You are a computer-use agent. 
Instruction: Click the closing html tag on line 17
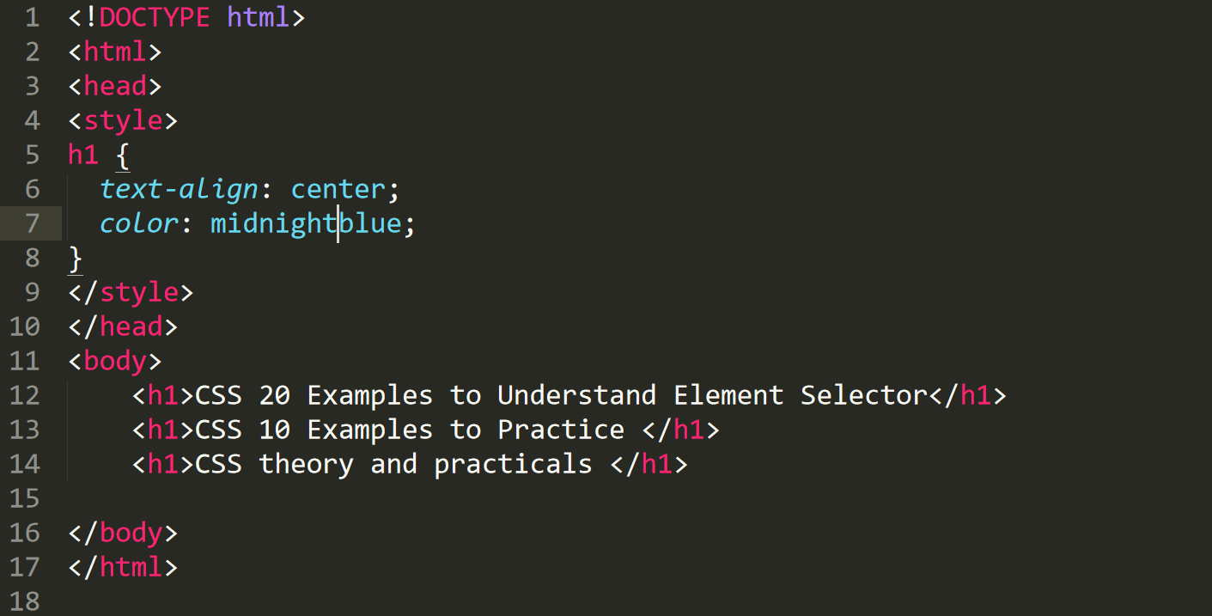[x=123, y=567]
